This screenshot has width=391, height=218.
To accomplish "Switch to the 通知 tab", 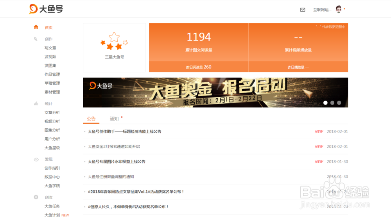I will [114, 119].
